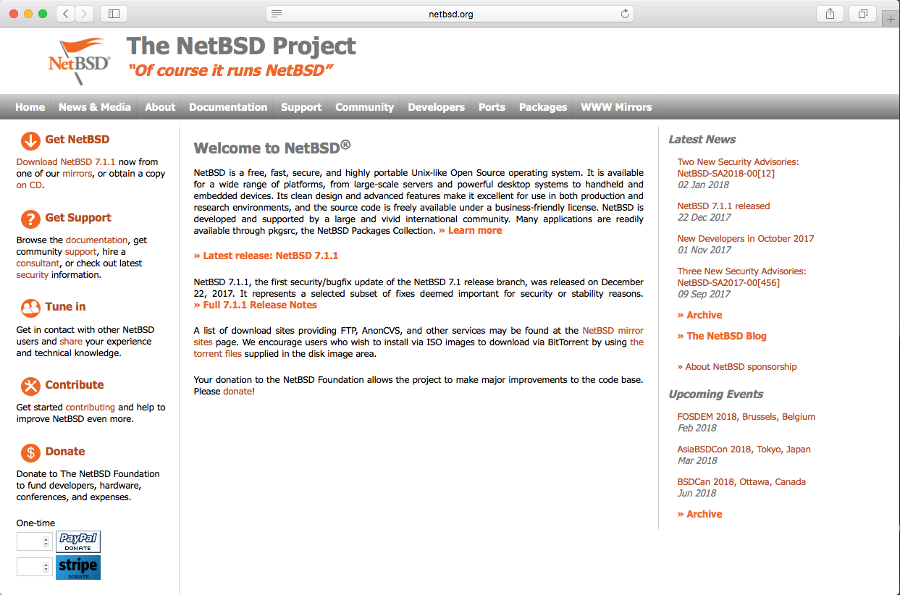Open the WWW Mirrors menu
Viewport: 900px width, 595px height.
(x=616, y=107)
